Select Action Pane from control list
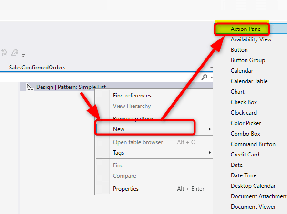The width and height of the screenshot is (287, 214). pyautogui.click(x=246, y=29)
